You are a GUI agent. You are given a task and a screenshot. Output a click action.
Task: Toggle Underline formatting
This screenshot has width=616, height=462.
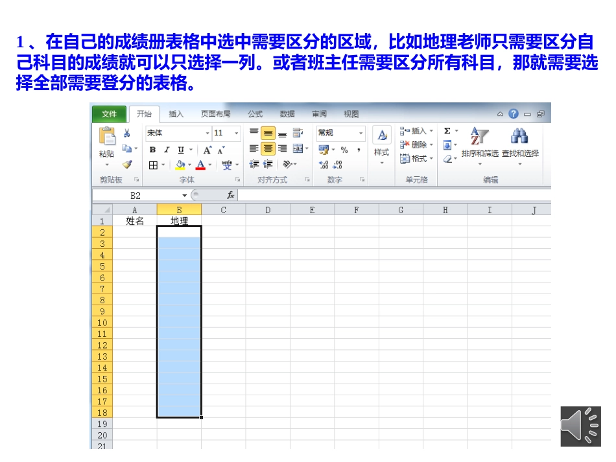(181, 150)
